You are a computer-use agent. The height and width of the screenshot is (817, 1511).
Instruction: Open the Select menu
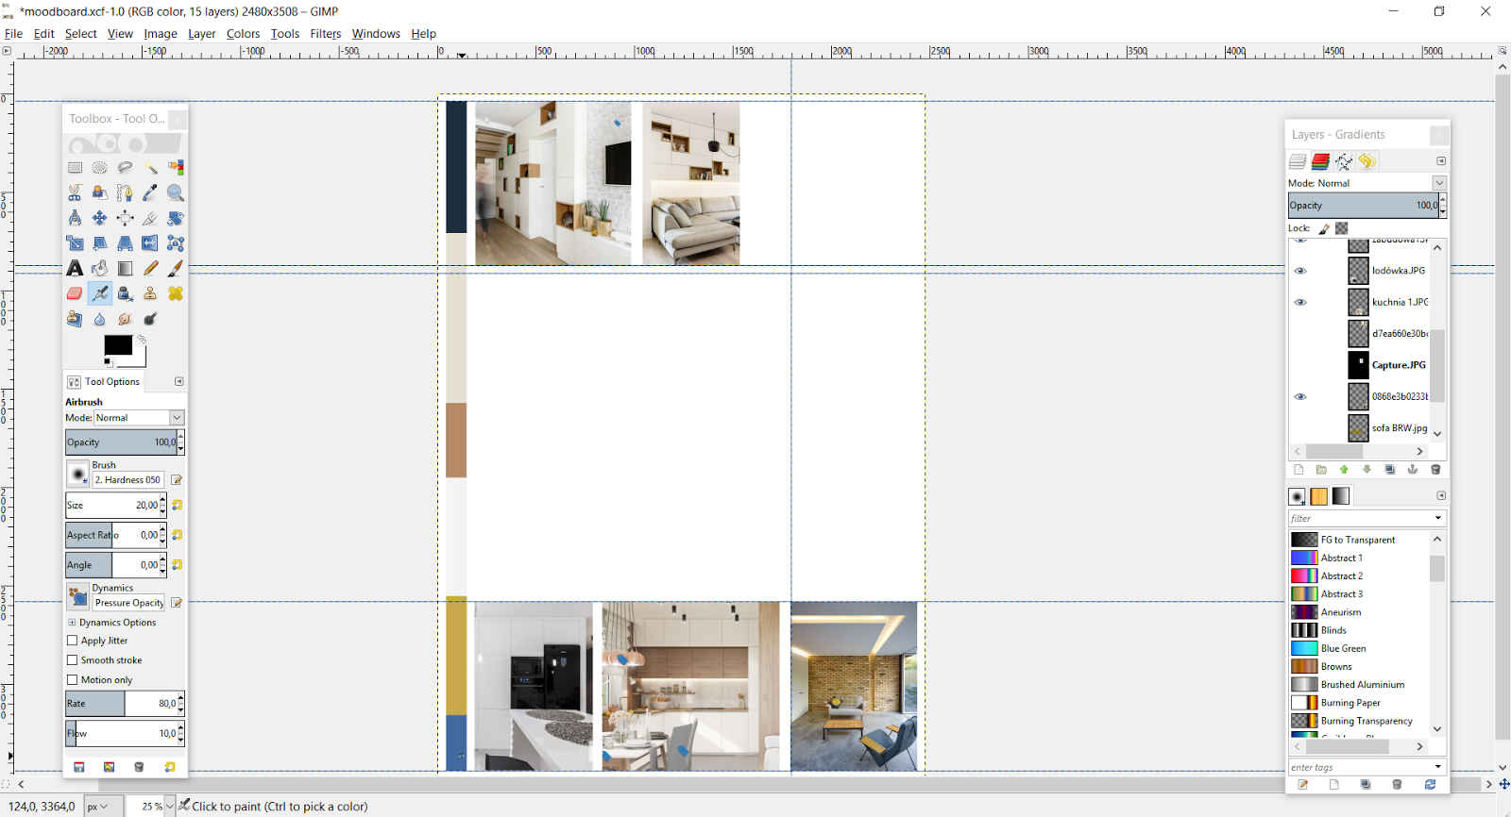pyautogui.click(x=81, y=34)
